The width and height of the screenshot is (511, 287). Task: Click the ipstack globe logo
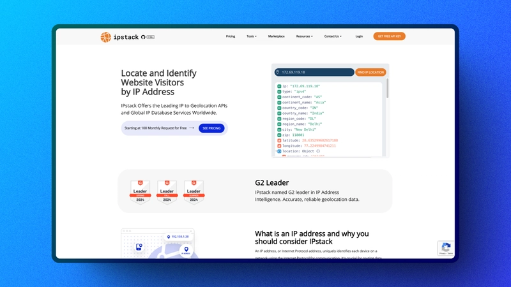click(105, 37)
